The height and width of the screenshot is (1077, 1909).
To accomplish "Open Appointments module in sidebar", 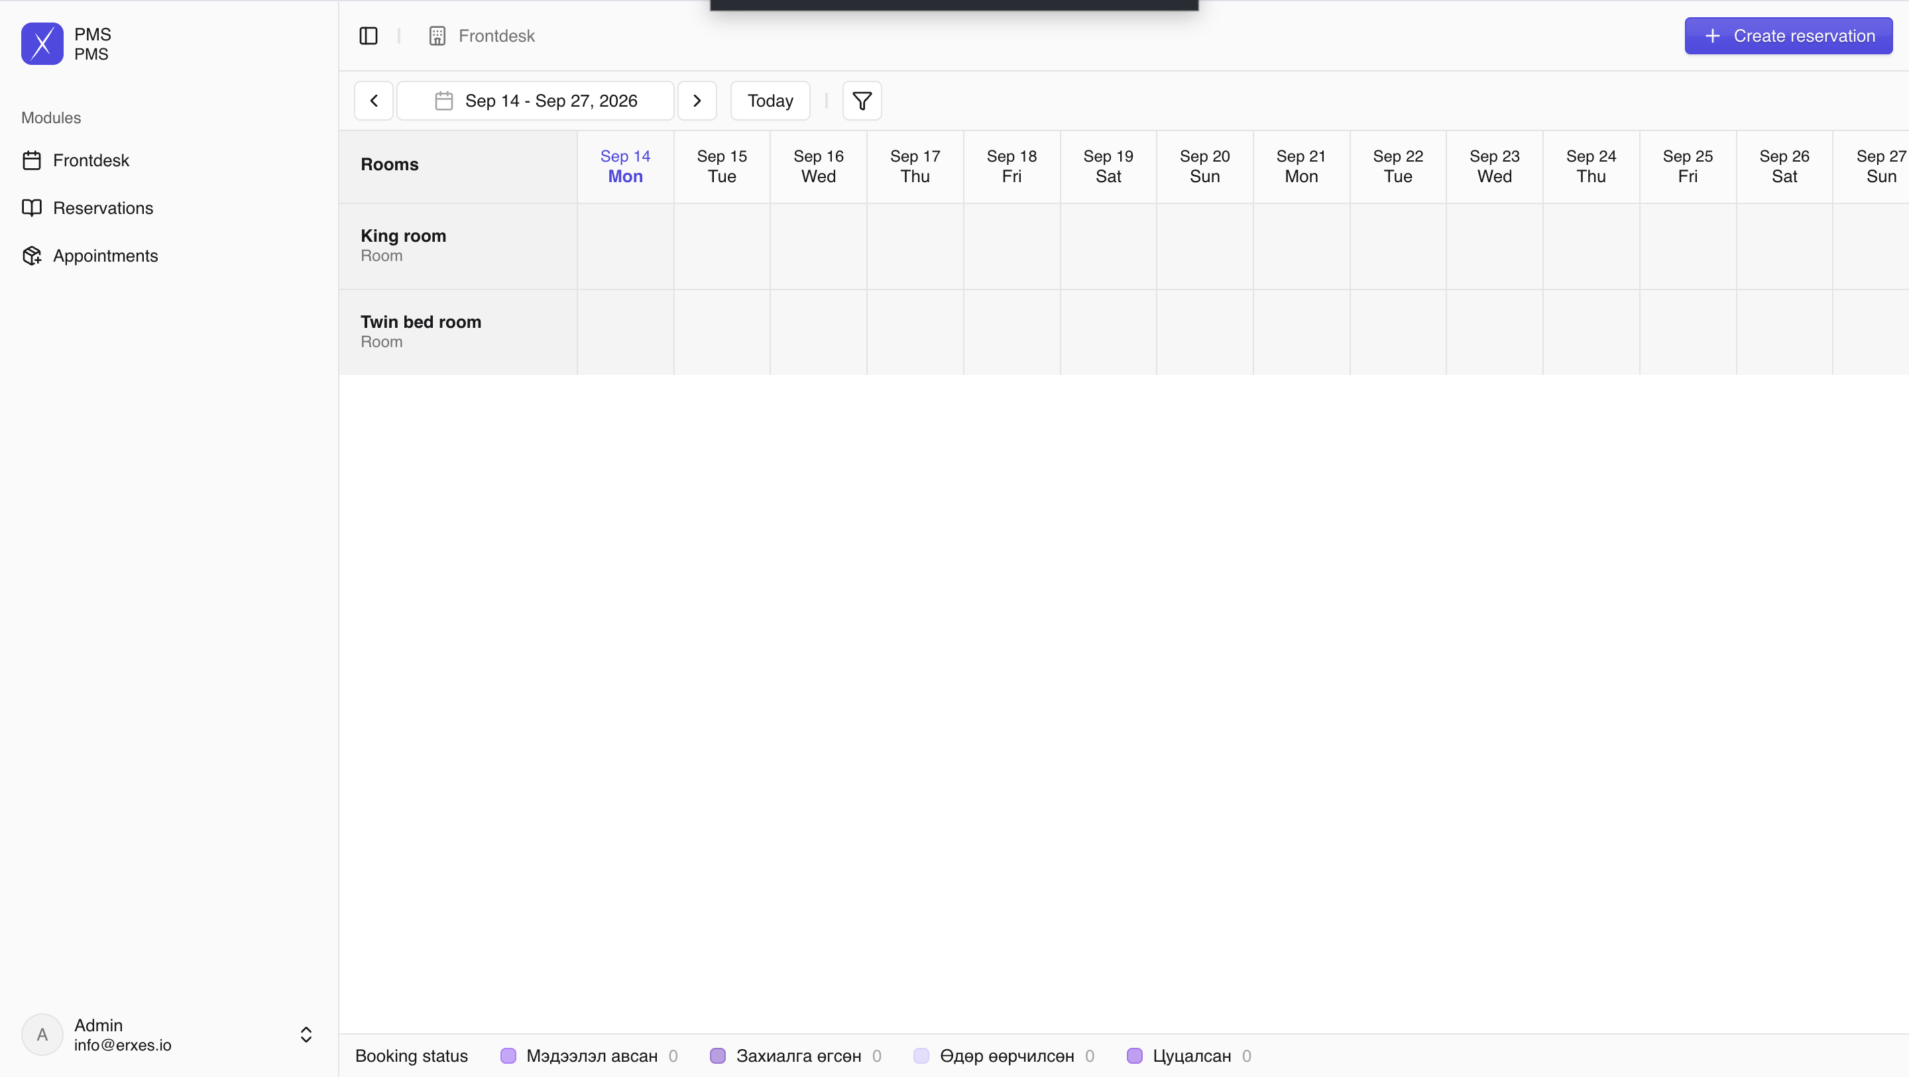I will pyautogui.click(x=169, y=256).
